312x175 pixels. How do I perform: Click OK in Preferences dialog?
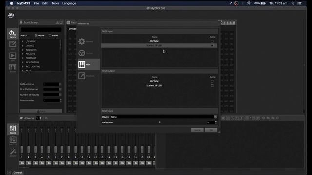(211, 130)
